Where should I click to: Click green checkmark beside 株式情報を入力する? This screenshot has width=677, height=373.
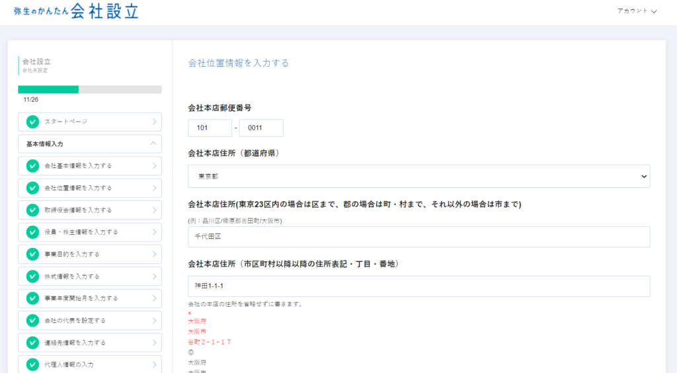[x=32, y=276]
